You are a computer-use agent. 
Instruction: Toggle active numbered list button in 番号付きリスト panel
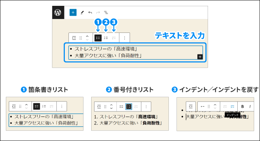tap(129, 107)
